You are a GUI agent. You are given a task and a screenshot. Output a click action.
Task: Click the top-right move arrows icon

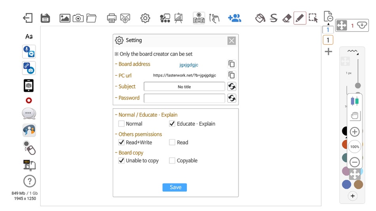342,25
